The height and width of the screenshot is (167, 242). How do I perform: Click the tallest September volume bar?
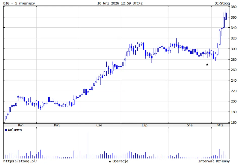coord(220,154)
